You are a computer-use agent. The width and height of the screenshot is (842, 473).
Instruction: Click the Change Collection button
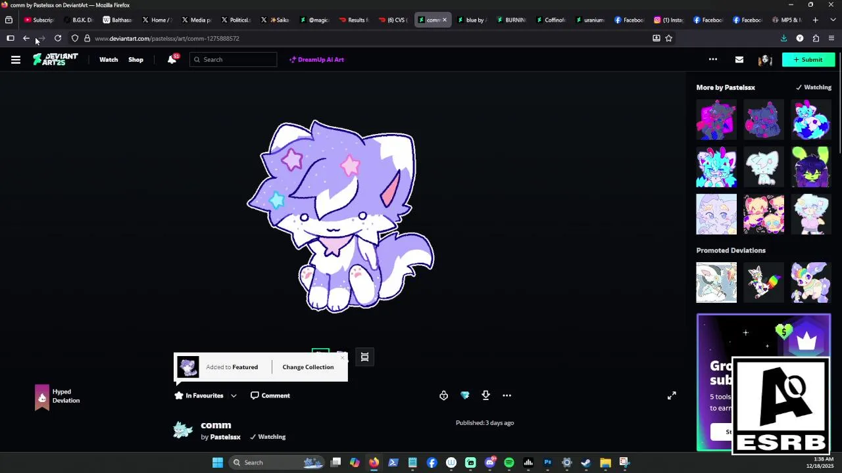point(308,367)
